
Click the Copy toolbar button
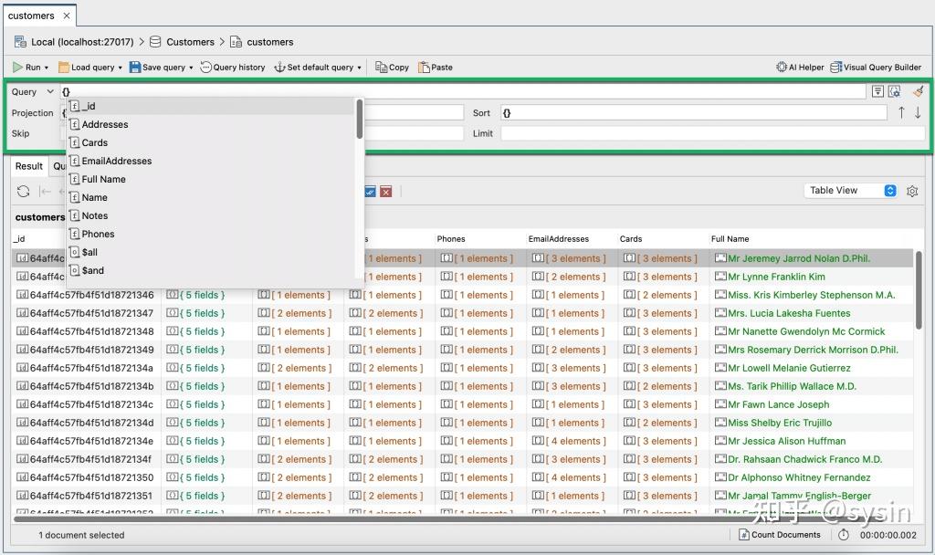392,68
